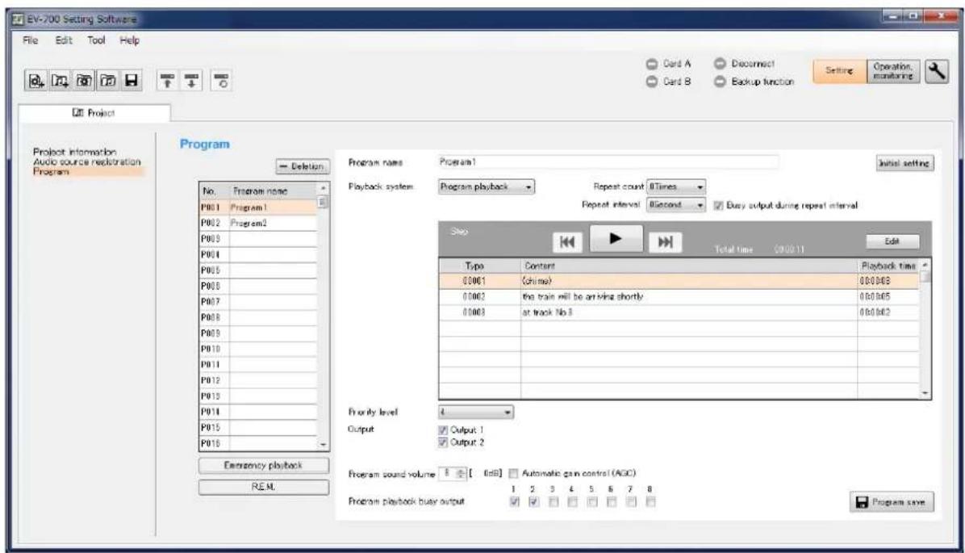
Task: Click the Initial setting button
Action: (904, 163)
